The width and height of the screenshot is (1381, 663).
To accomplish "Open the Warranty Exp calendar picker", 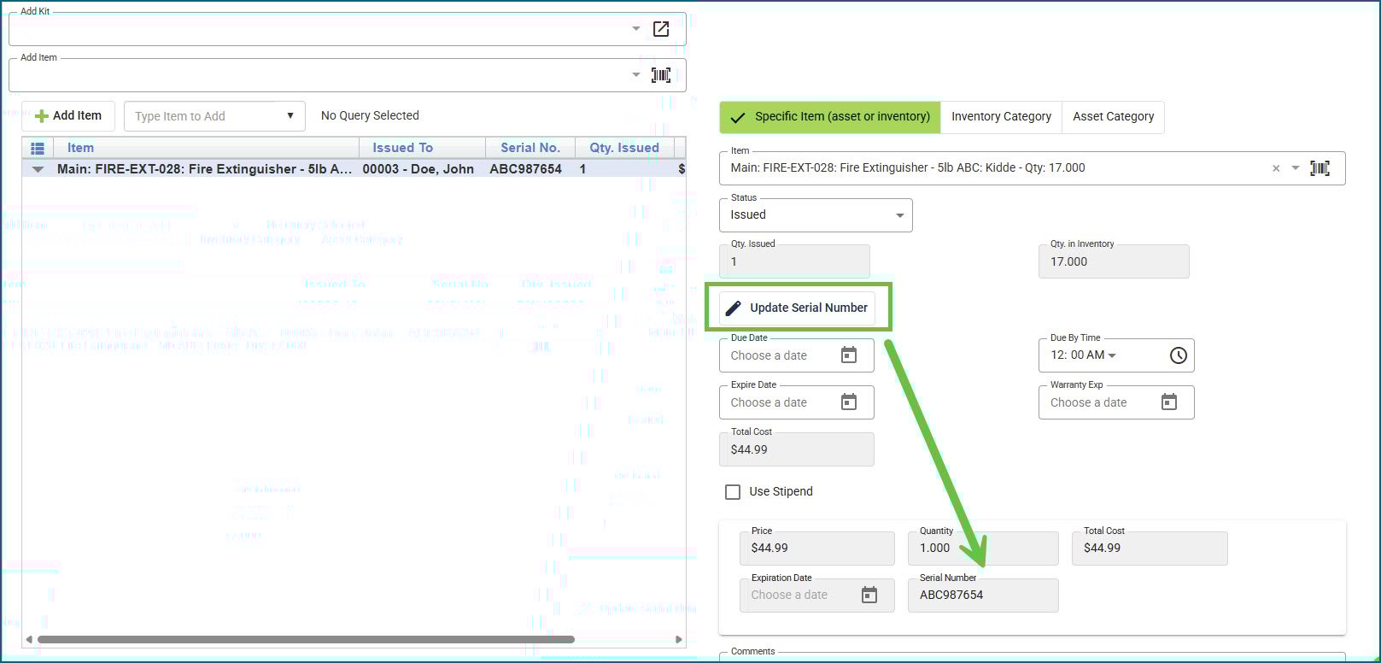I will (x=1168, y=402).
